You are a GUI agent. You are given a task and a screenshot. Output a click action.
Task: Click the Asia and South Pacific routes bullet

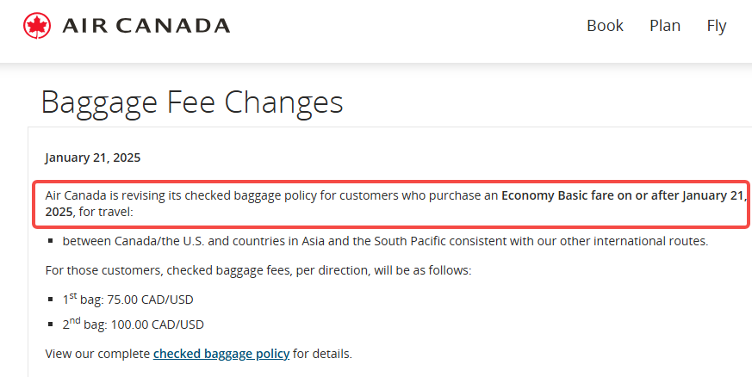pos(385,241)
